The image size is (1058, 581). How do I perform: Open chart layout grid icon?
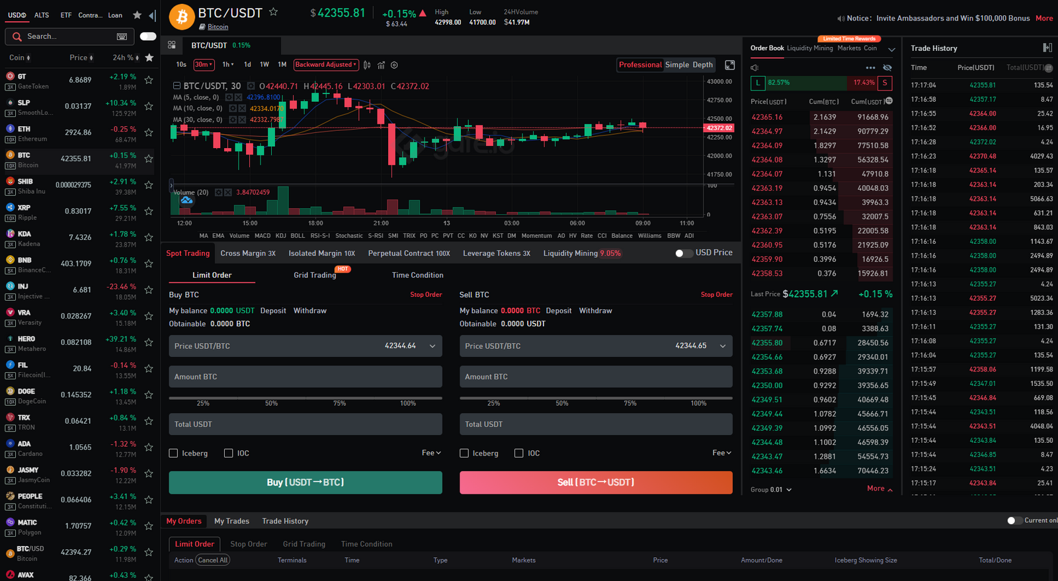[x=171, y=45]
